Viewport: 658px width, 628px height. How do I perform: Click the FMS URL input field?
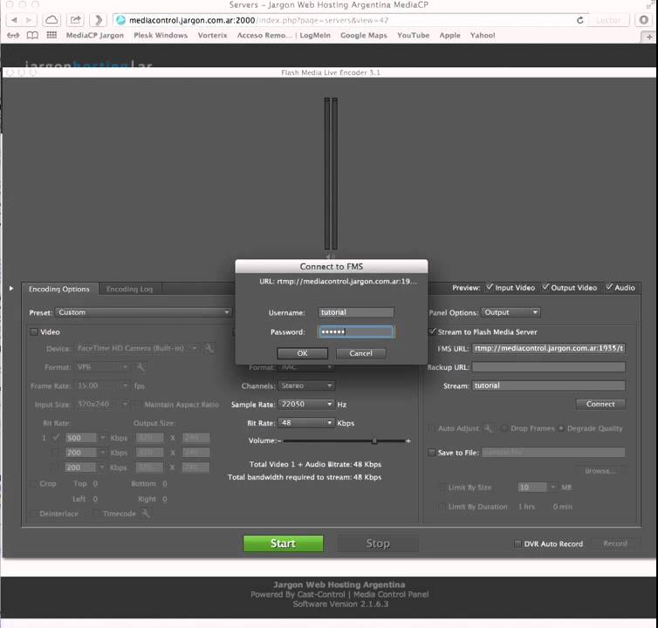coord(549,348)
